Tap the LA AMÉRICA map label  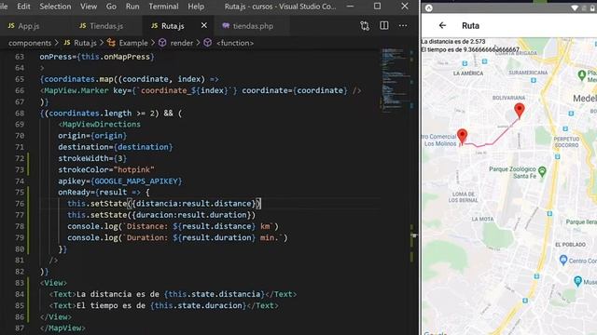point(468,74)
